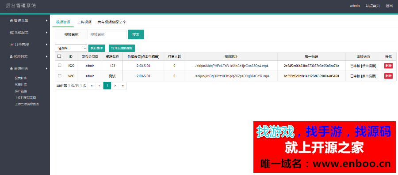Click the 执行操作 button
The width and height of the screenshot is (398, 175).
pos(97,48)
